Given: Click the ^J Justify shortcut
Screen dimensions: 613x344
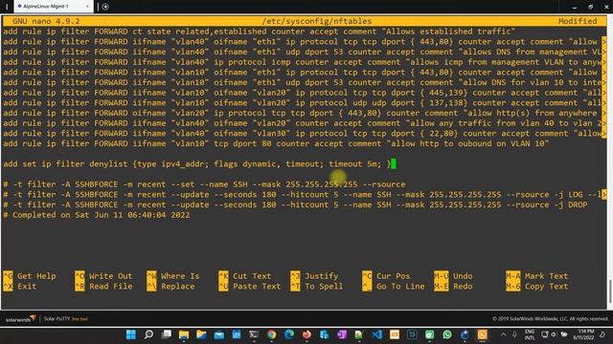Looking at the screenshot, I should click(315, 276).
